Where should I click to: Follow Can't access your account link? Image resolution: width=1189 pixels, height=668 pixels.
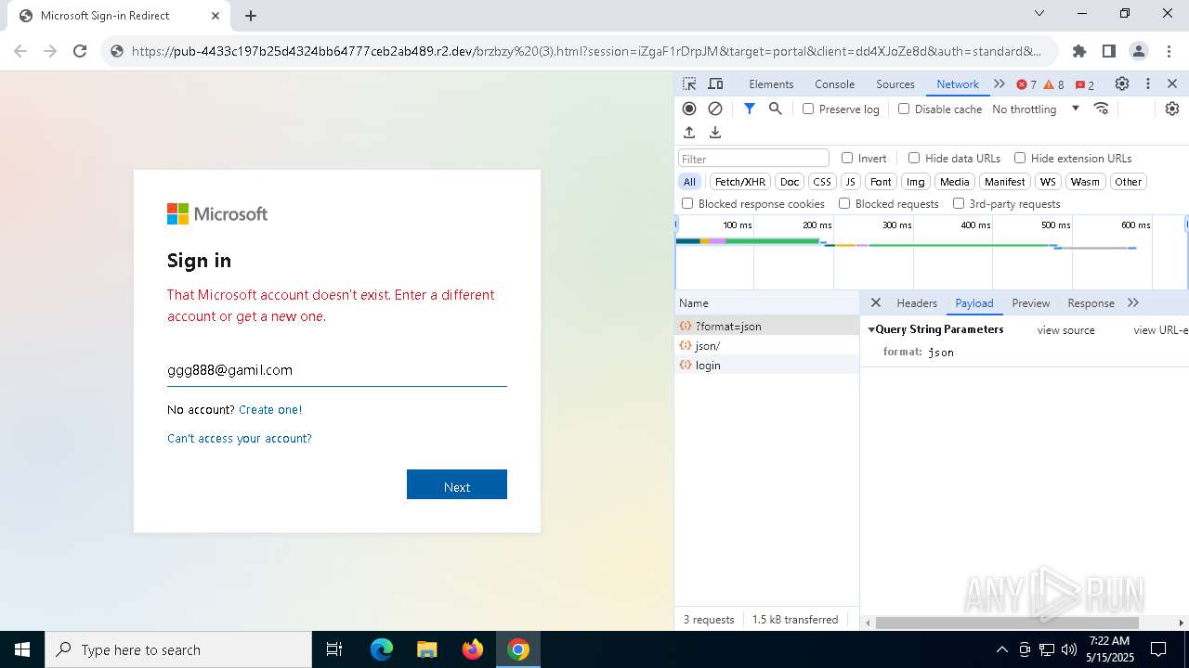click(x=240, y=438)
